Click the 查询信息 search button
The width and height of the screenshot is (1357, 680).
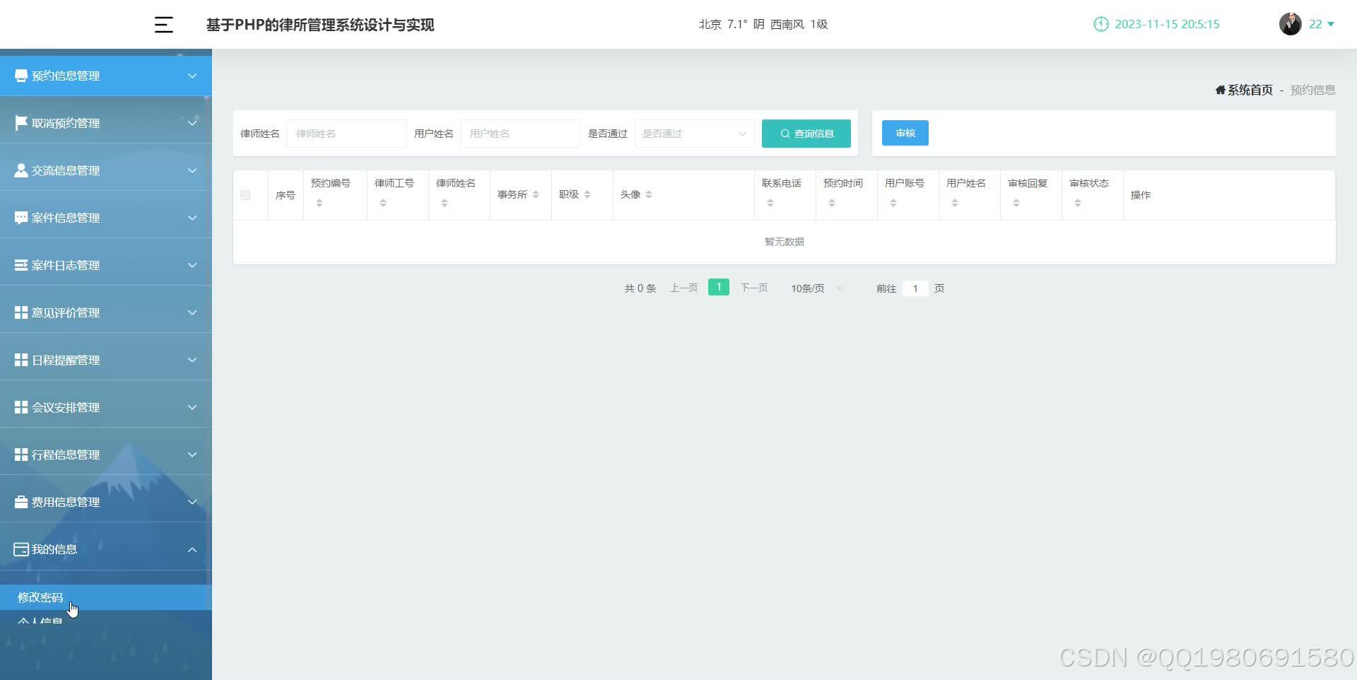806,133
